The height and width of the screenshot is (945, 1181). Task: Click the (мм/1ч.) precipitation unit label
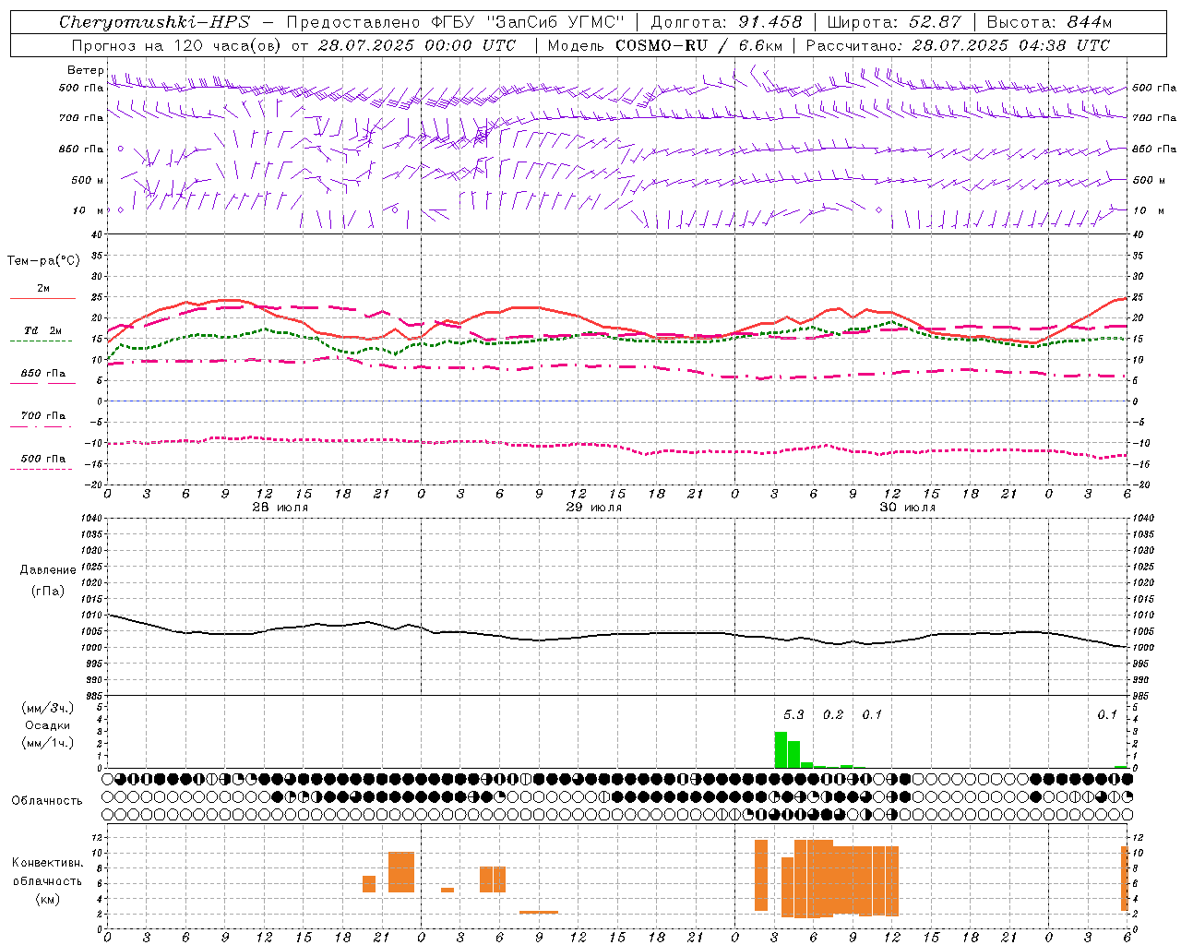[48, 743]
